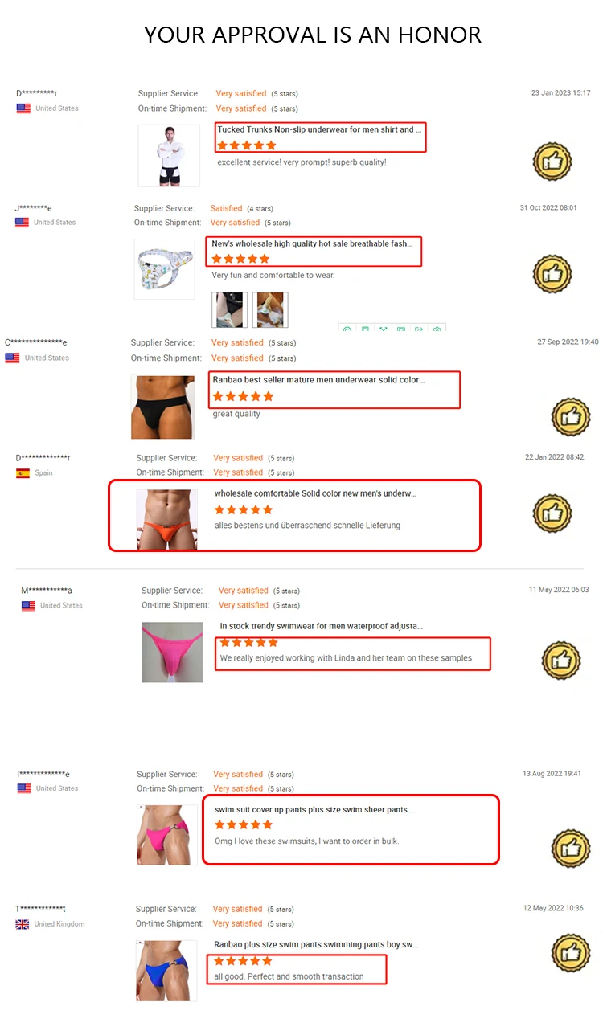Click the Spain flag icon
The height and width of the screenshot is (1035, 603).
point(23,473)
